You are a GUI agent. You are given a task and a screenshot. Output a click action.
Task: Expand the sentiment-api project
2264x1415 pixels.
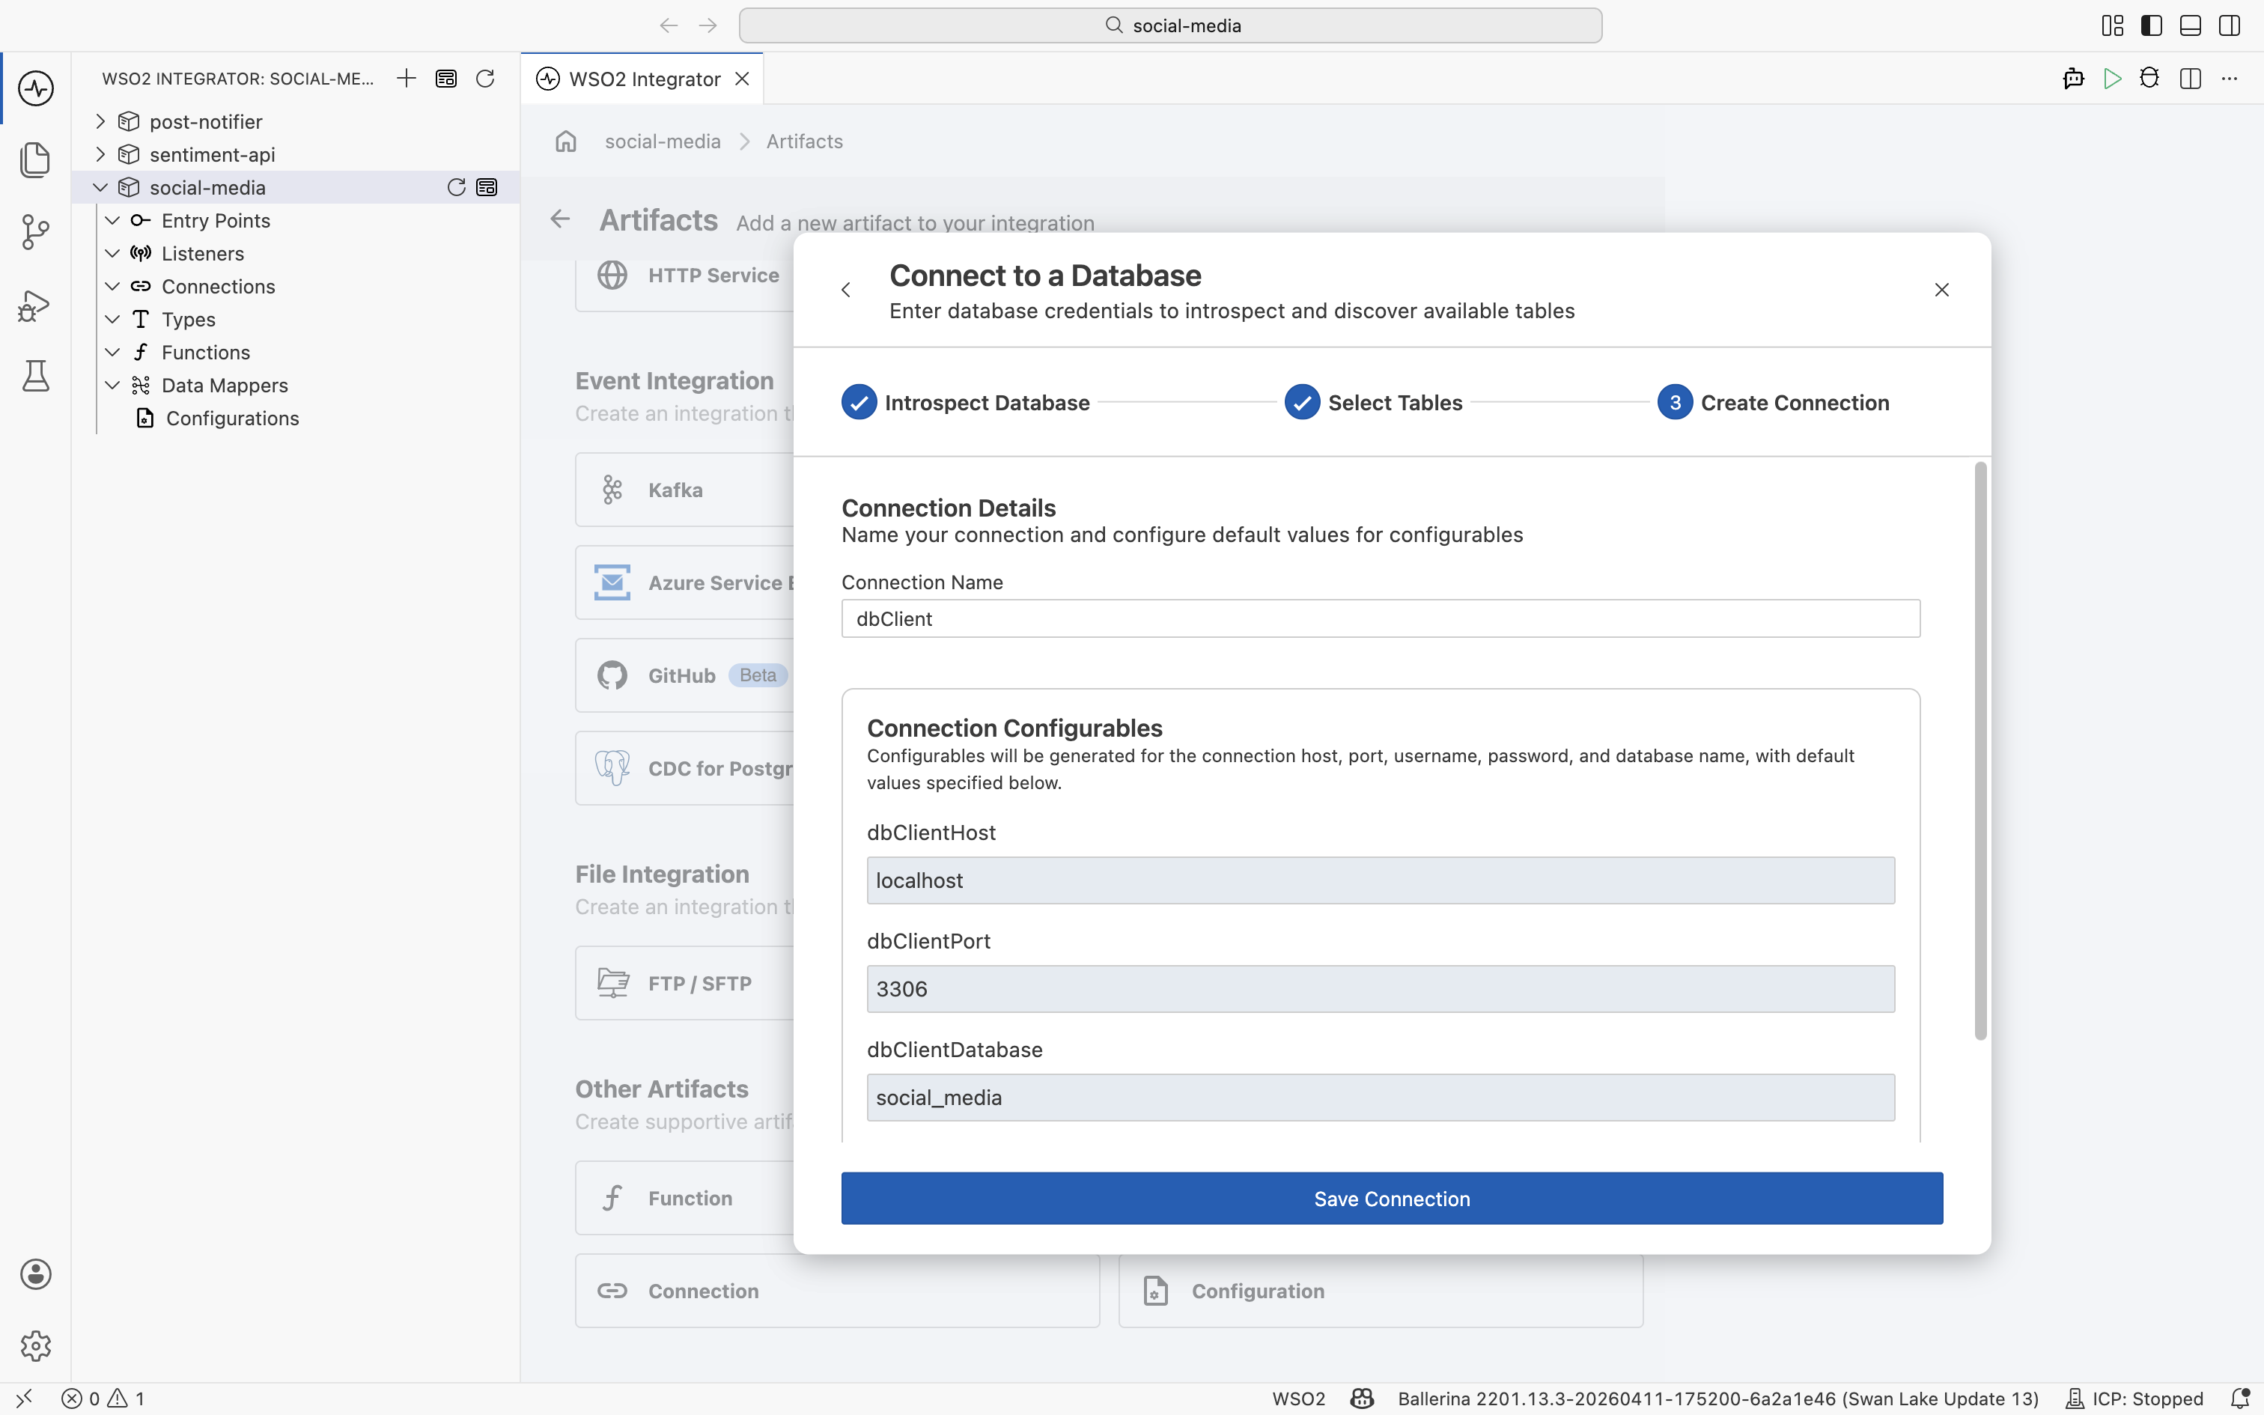coord(101,154)
